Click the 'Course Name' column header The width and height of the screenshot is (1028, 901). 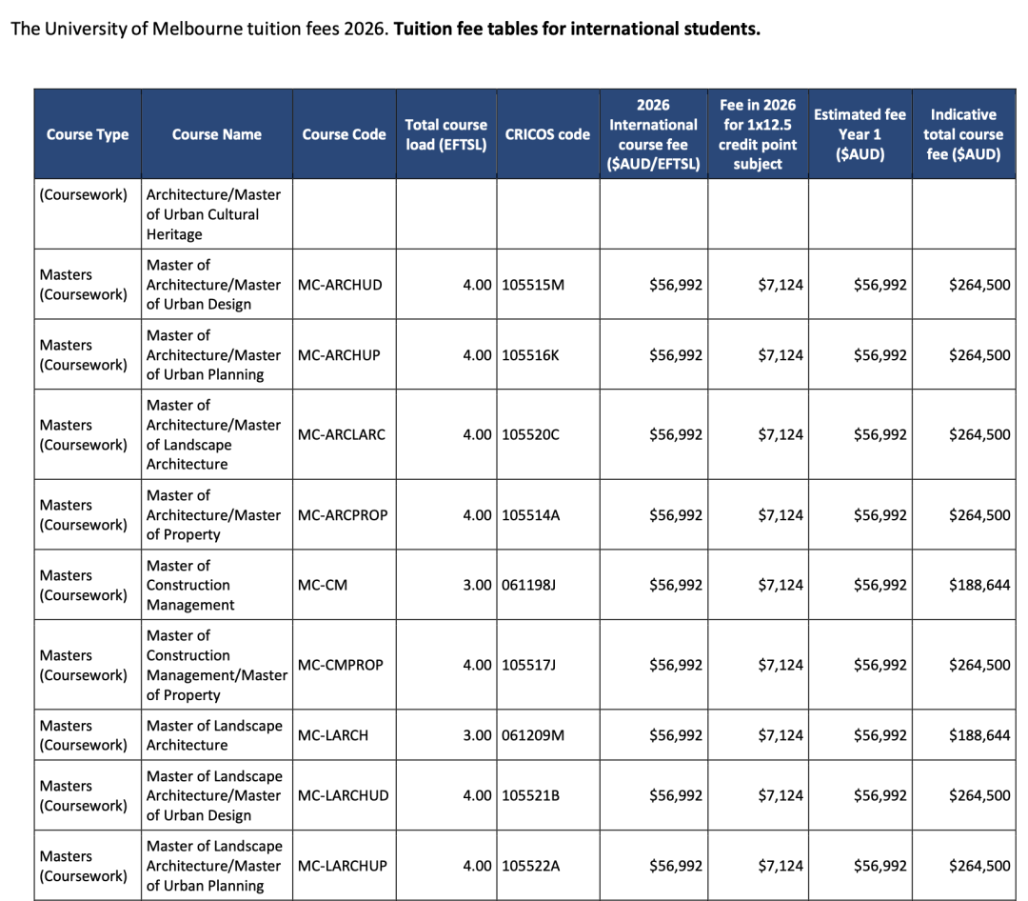click(x=216, y=134)
